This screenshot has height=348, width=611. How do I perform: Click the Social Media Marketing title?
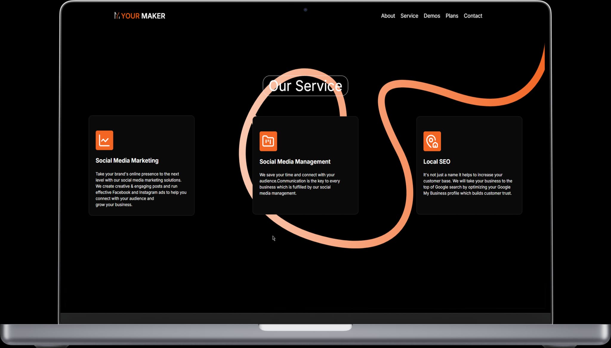tap(127, 161)
